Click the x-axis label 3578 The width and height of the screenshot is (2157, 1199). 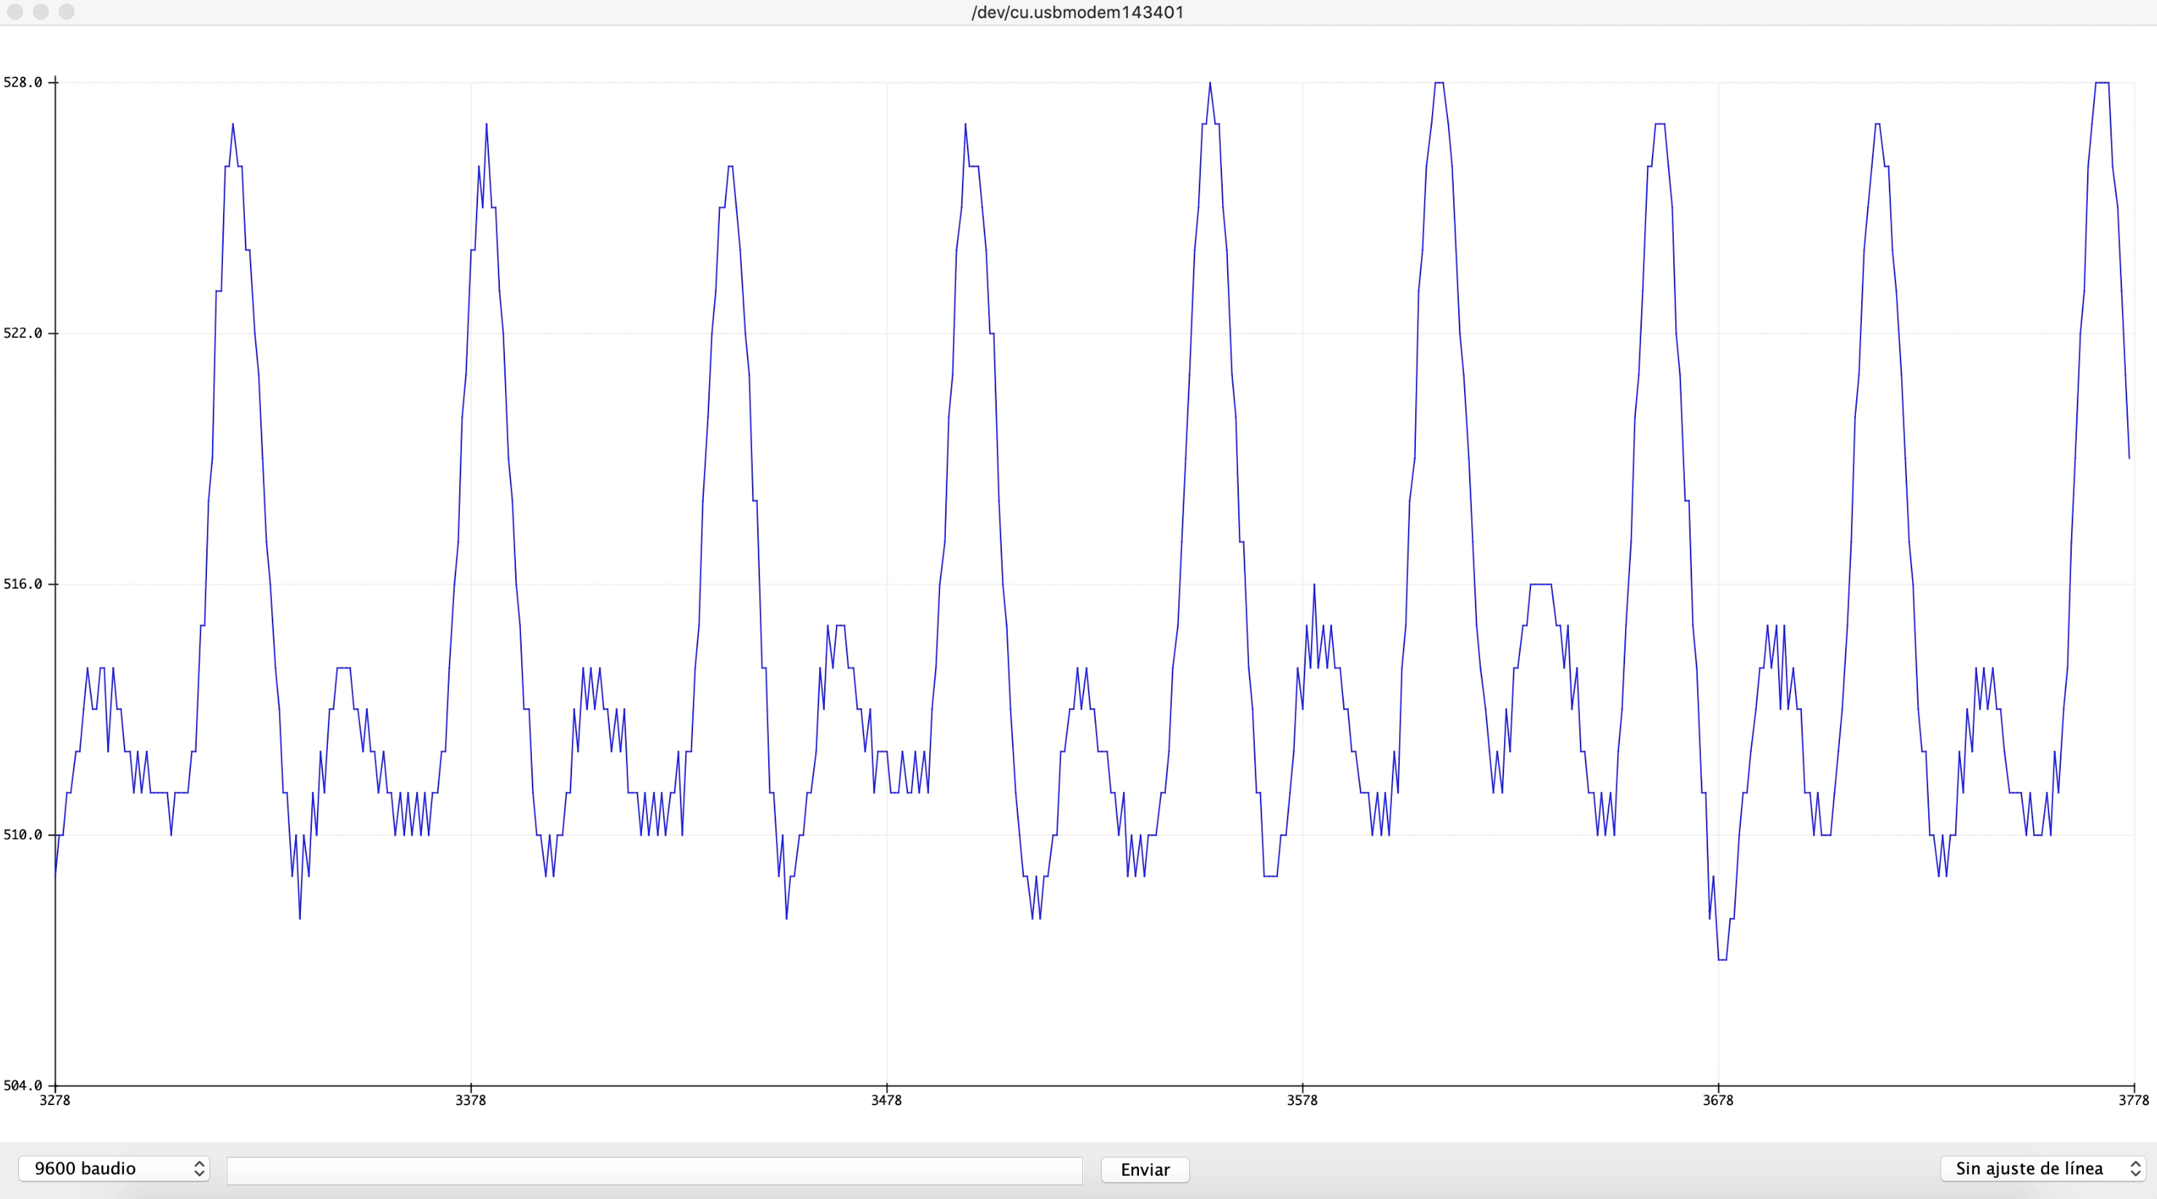coord(1302,1100)
